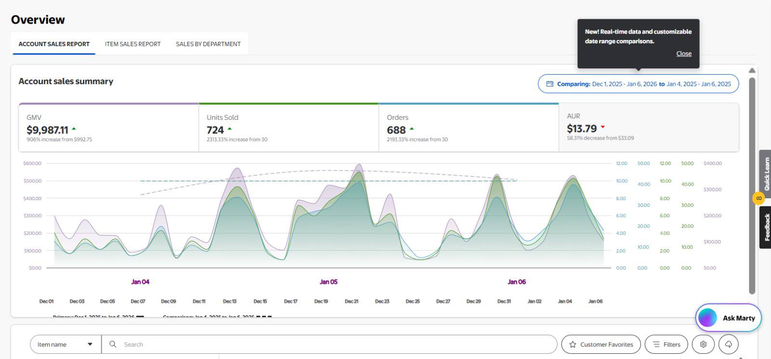Click the search magnifier icon
This screenshot has width=771, height=359.
point(113,344)
